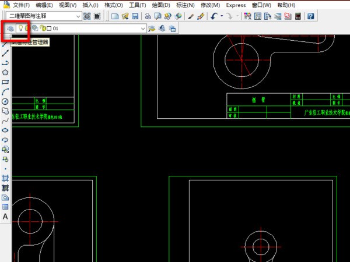Toggle layer on/off lightbulb icon
The image size is (350, 262).
20,28
